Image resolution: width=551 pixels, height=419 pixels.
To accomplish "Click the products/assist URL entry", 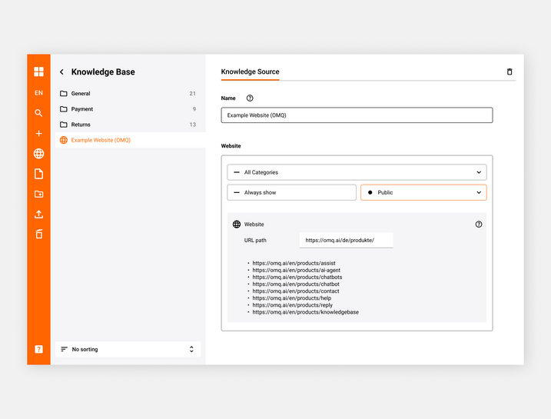I will pyautogui.click(x=294, y=263).
